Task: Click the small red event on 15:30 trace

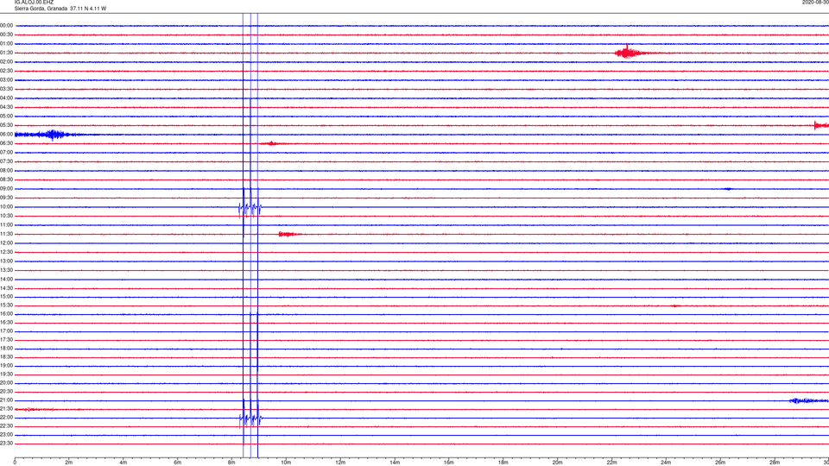Action: [x=675, y=305]
